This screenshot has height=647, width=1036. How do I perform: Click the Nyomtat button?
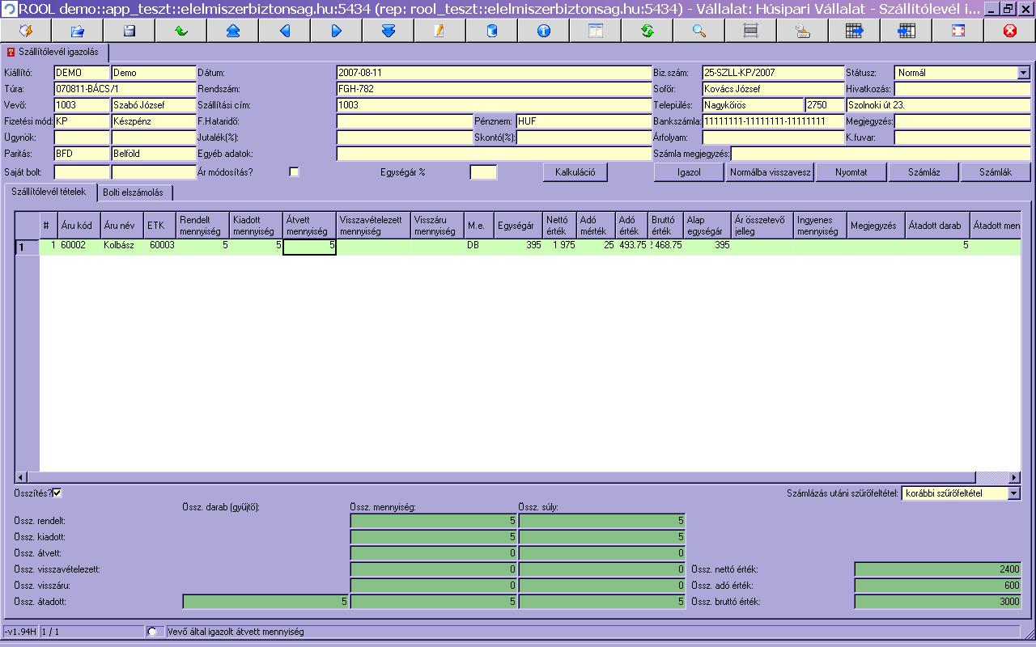[x=851, y=172]
